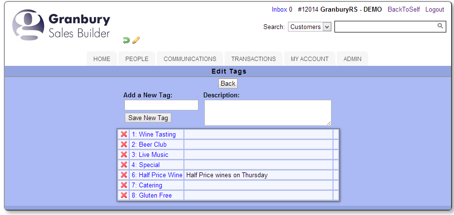Delete the Beer Club tag

124,145
